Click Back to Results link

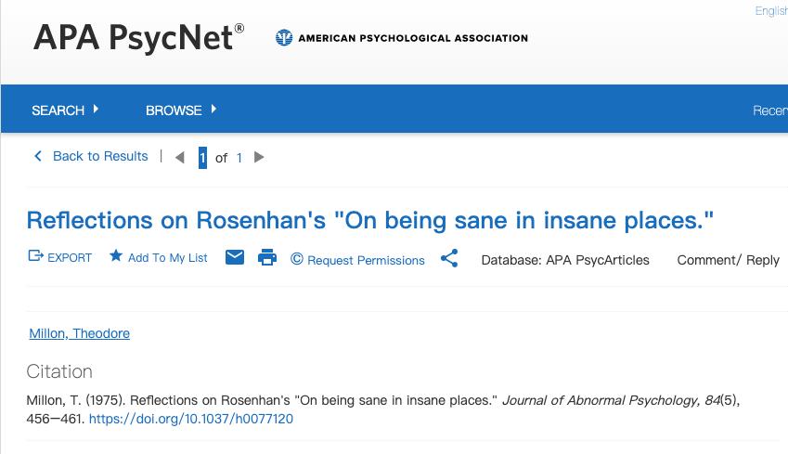[x=91, y=156]
